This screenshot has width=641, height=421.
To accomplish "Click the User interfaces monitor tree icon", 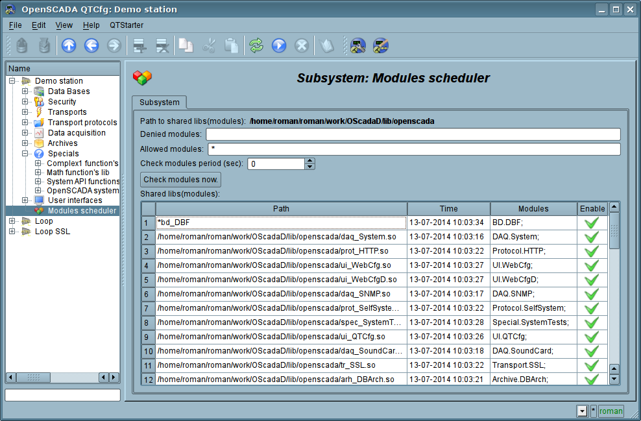I will tap(39, 200).
